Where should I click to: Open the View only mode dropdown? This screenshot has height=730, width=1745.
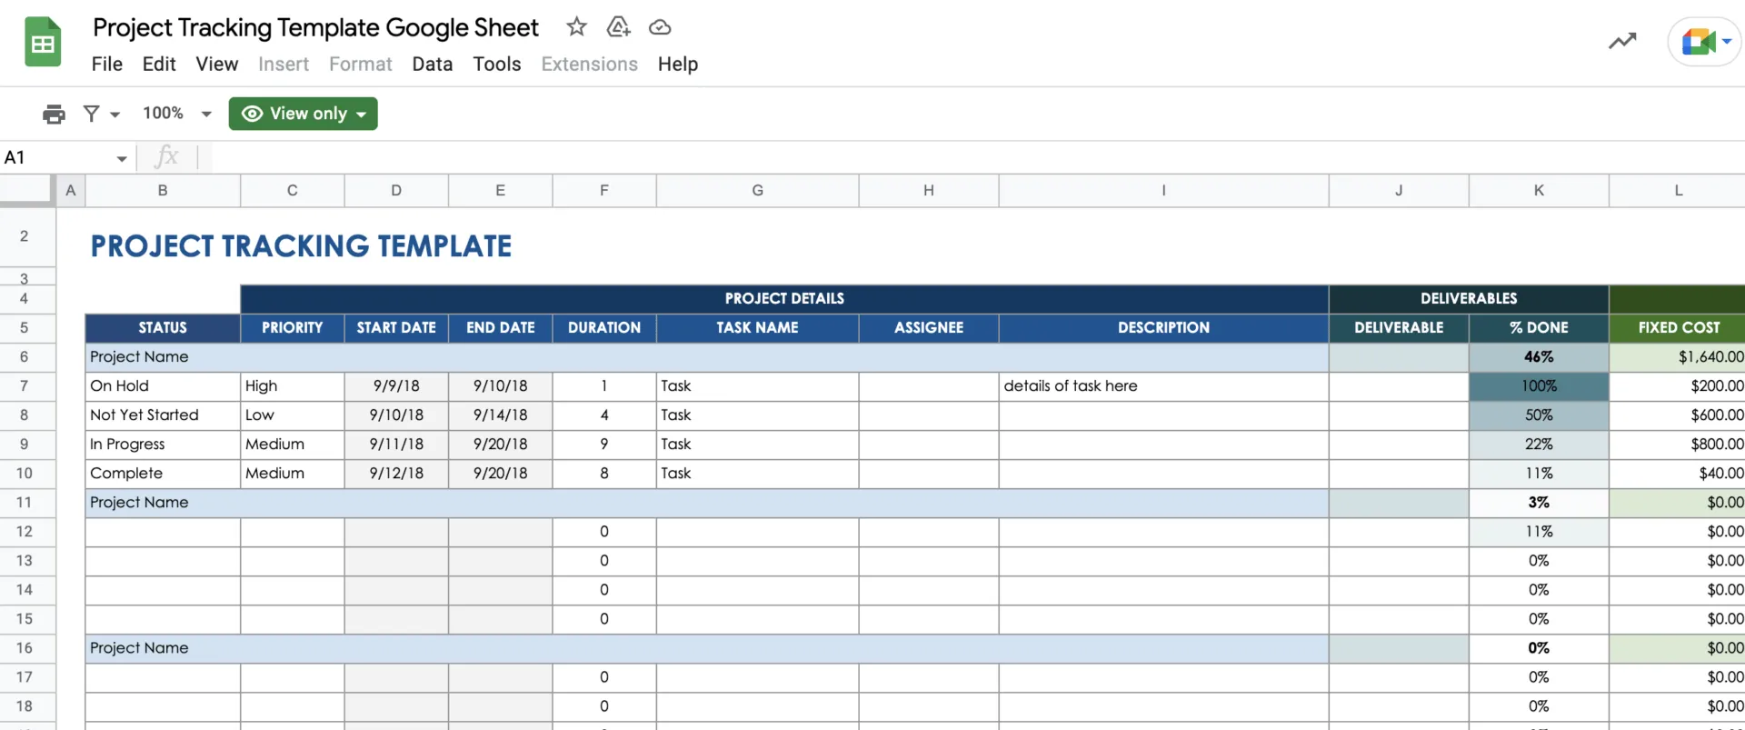(x=303, y=114)
